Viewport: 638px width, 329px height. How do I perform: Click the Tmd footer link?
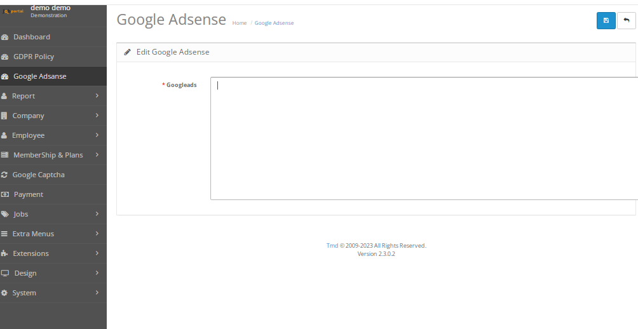click(x=332, y=246)
